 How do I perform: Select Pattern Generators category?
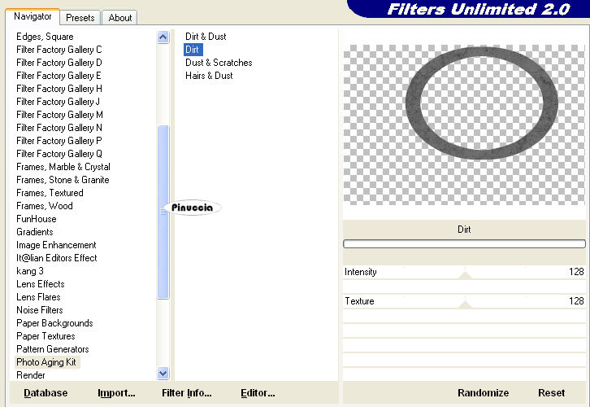(x=52, y=349)
